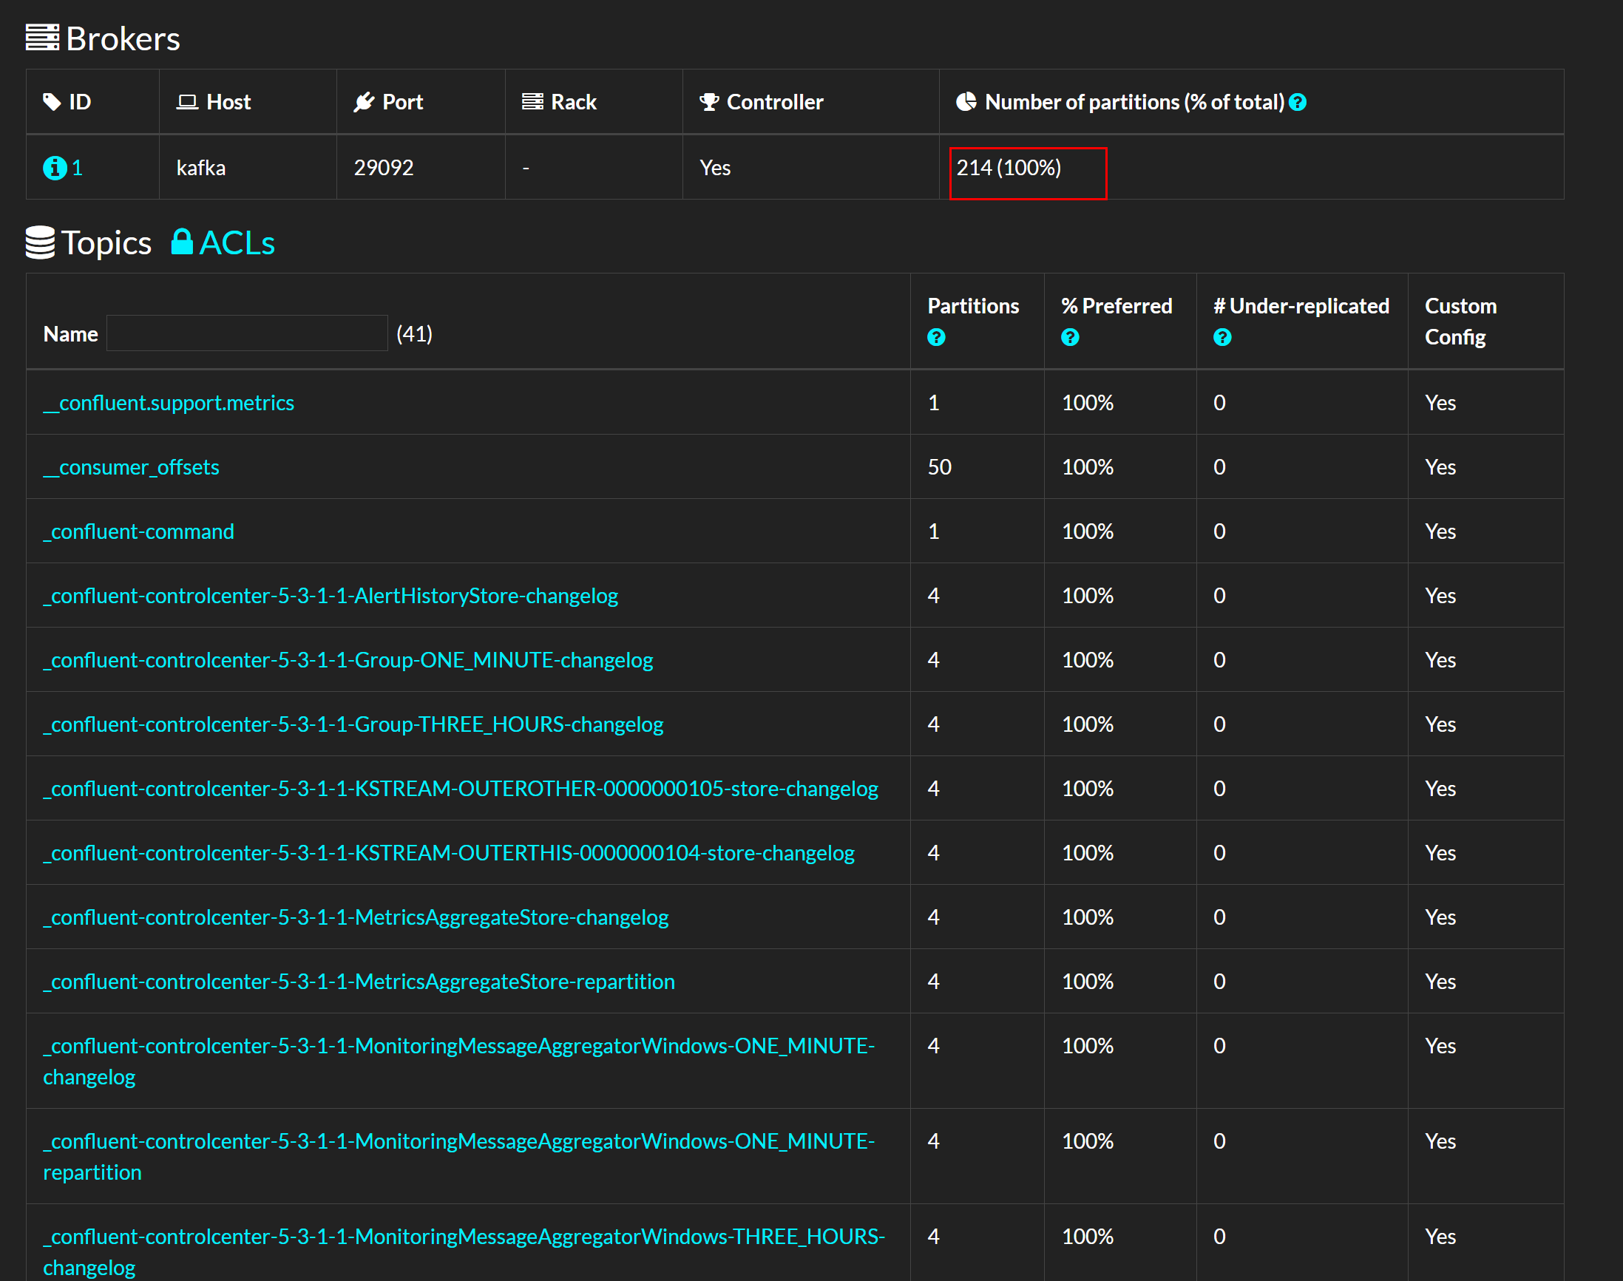Screen dimensions: 1623x1281
Task: Click the Brokers server icon in heading
Action: (42, 38)
